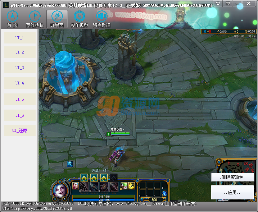Viewport: 258px width, 212px height.
Task: Open the 首页 home tab
Action: coord(13,19)
